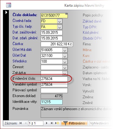The height and width of the screenshot is (129, 113).
Task: Click the Ekonom.doklad field with 4775
Action: coord(52,96)
